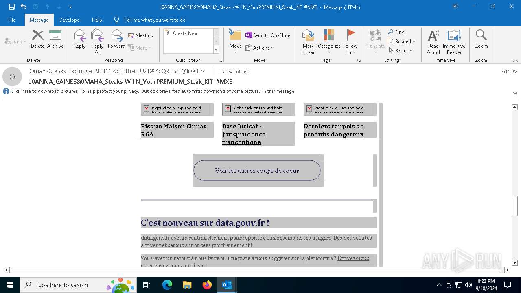This screenshot has height=293, width=521.
Task: Reply to the sender
Action: pos(79,39)
